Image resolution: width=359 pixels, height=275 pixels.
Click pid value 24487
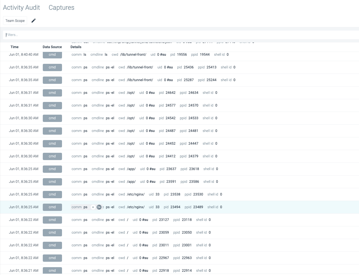(x=171, y=131)
